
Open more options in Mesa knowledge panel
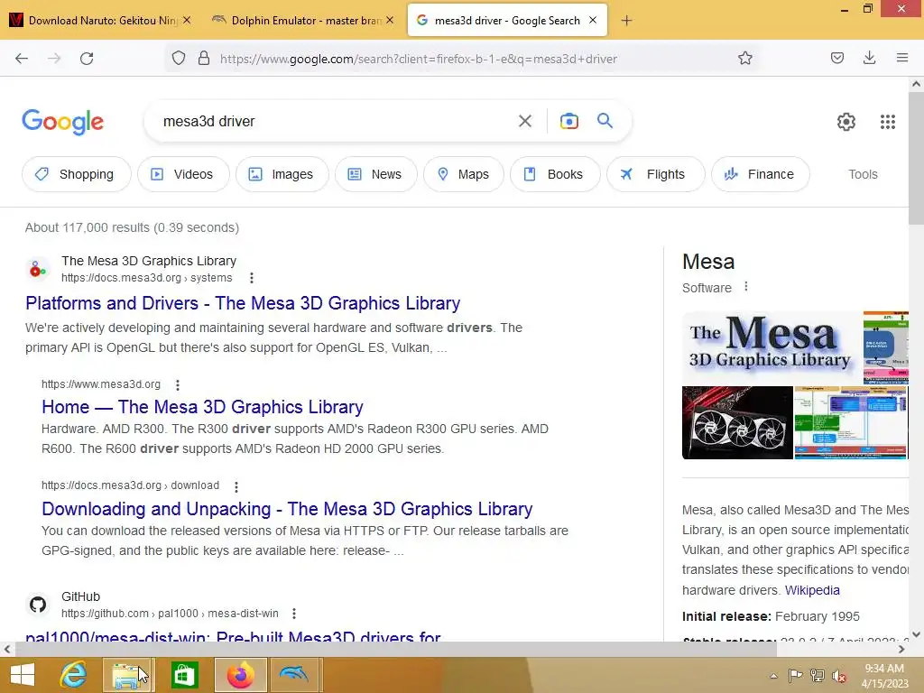[746, 286]
